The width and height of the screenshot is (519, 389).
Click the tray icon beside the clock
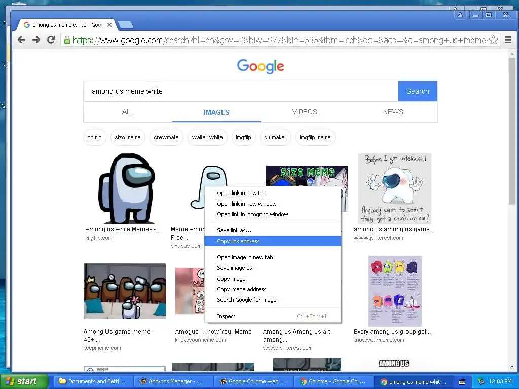click(481, 381)
